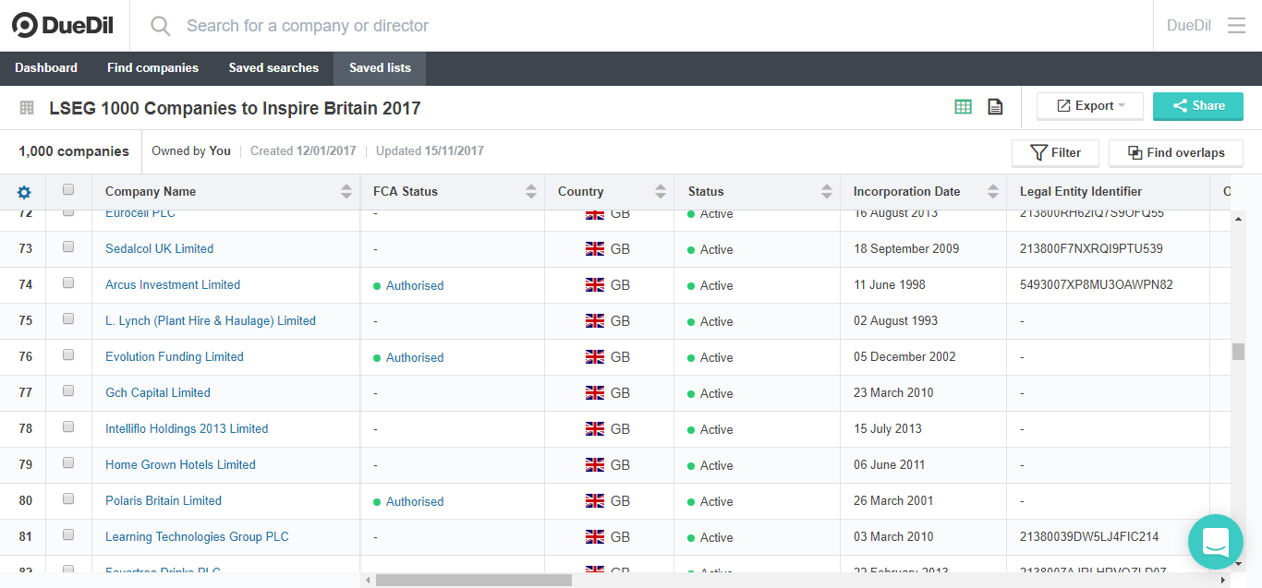The width and height of the screenshot is (1262, 588).
Task: Click GB flag in Sedalcol UK row
Action: 595,249
